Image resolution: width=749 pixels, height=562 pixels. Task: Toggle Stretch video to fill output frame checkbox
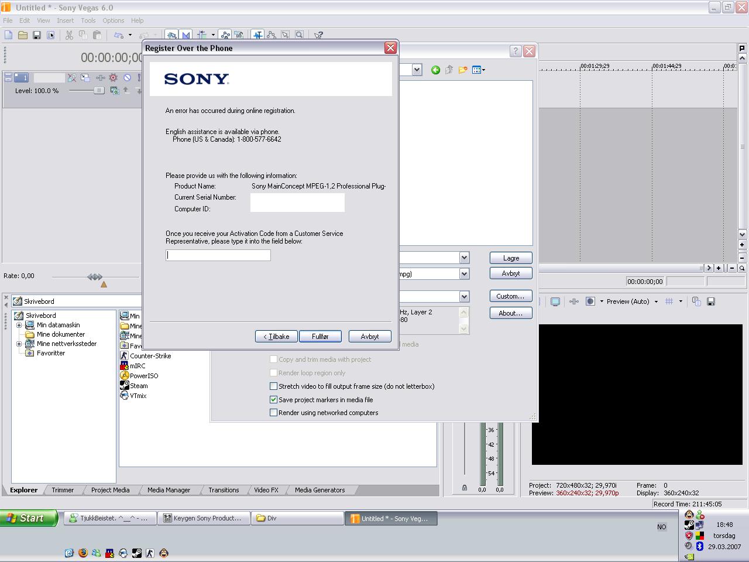tap(273, 386)
